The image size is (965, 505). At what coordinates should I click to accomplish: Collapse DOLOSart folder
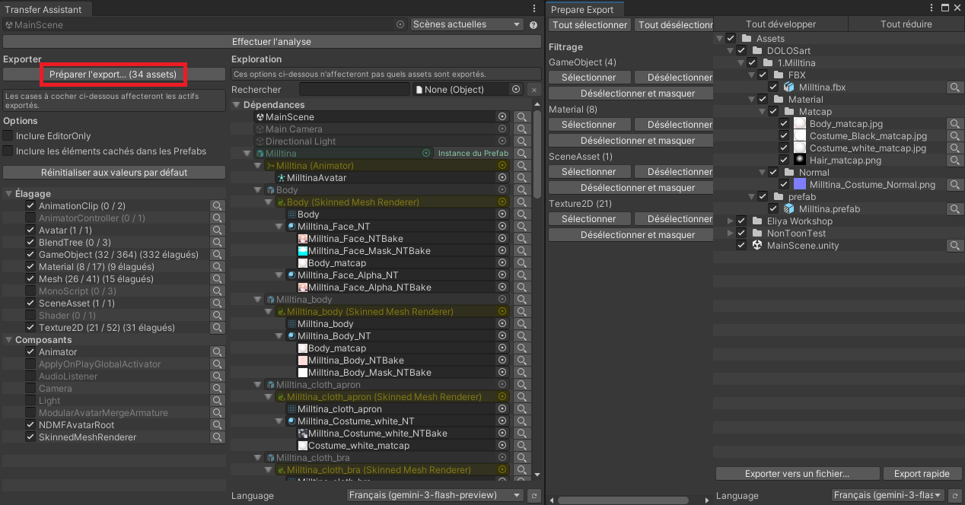pyautogui.click(x=731, y=51)
